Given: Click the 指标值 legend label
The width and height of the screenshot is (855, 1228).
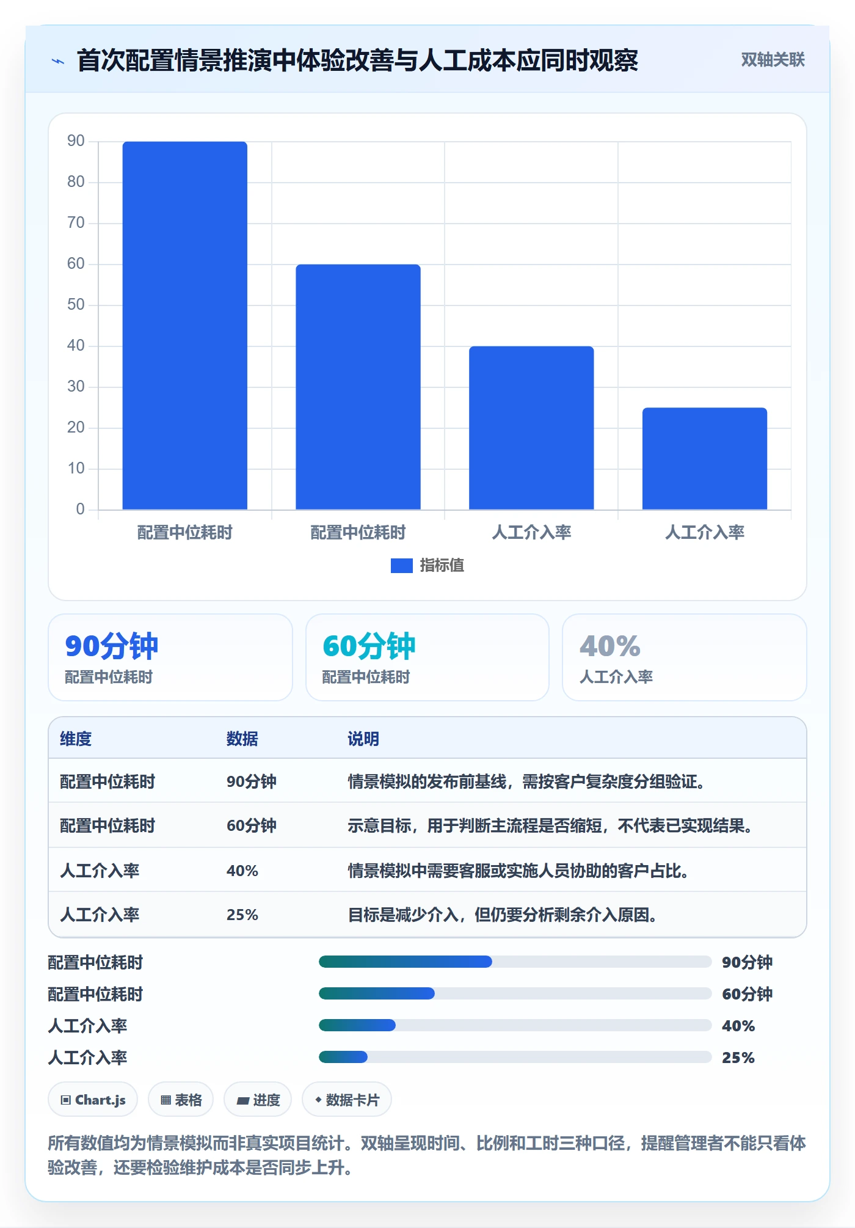Looking at the screenshot, I should tap(442, 566).
